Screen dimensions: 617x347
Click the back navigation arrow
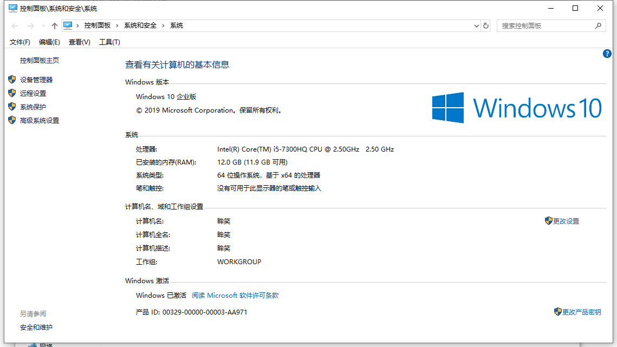coord(15,26)
